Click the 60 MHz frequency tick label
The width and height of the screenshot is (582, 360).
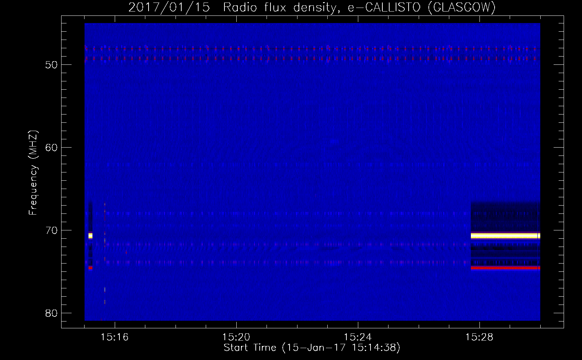click(51, 148)
